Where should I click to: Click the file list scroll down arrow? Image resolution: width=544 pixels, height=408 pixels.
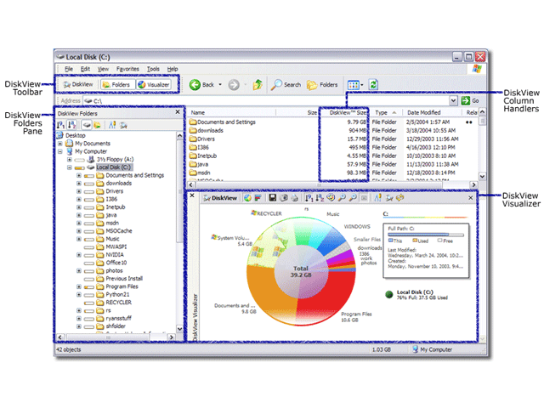(482, 176)
